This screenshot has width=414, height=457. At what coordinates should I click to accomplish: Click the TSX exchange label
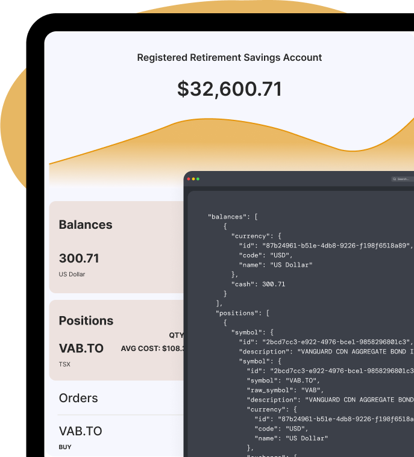coord(64,364)
